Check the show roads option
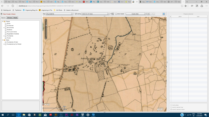 tap(116, 14)
